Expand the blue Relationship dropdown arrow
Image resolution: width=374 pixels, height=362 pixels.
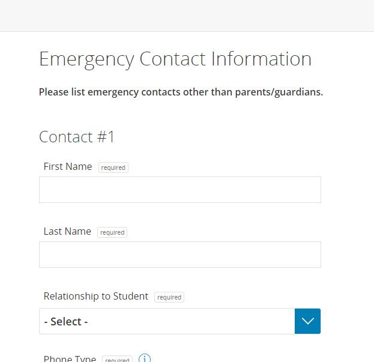[307, 321]
